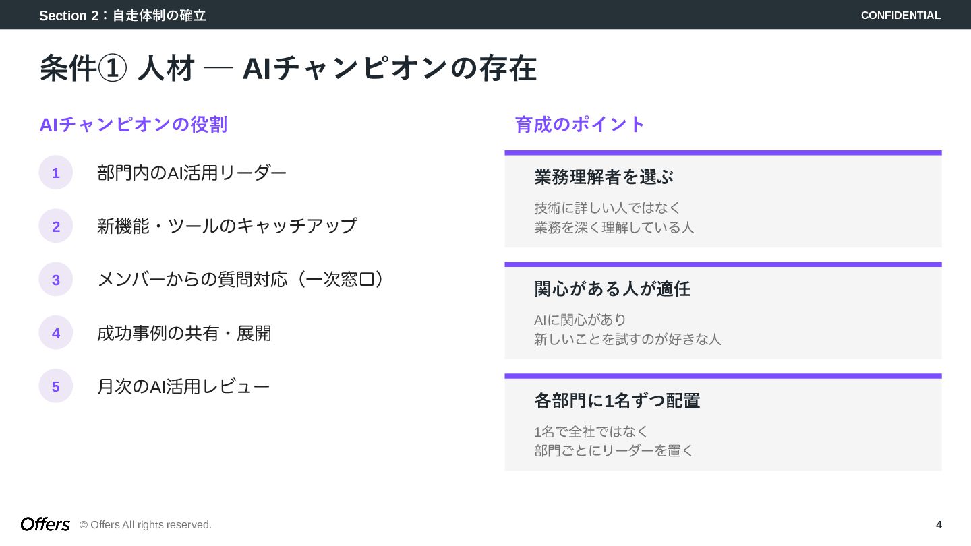Select the 関心がある人が適任 card
Screen dimensions: 971x546
(x=723, y=311)
